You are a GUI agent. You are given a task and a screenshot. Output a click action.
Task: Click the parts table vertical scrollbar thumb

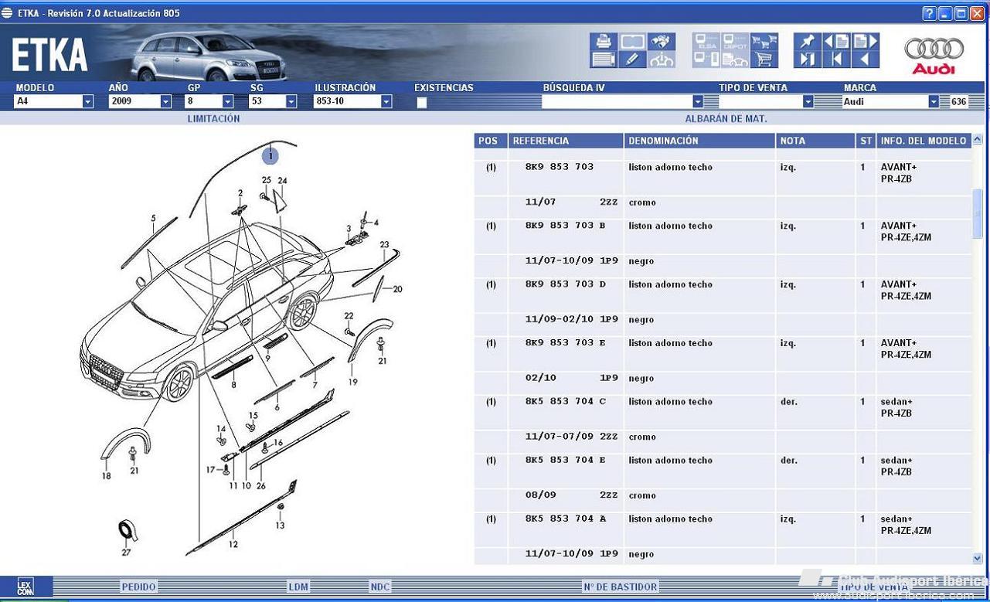coord(978,213)
